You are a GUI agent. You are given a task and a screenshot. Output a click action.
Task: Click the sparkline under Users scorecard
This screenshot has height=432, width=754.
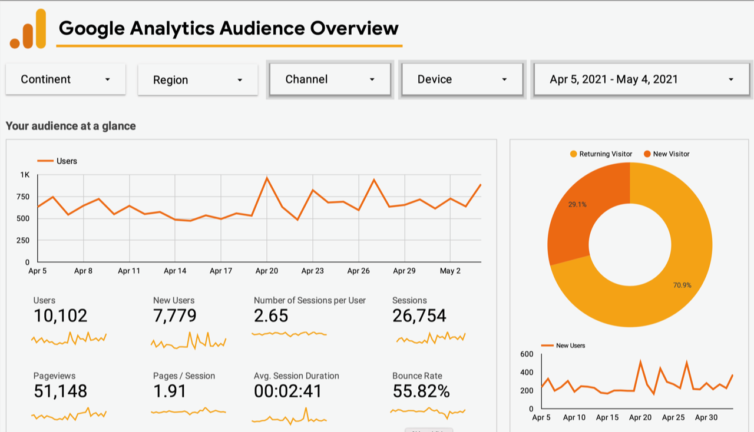pyautogui.click(x=68, y=338)
